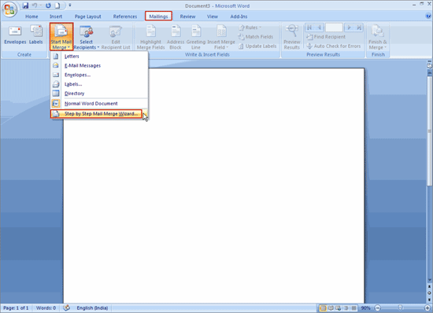Click English (India) language indicator
This screenshot has width=433, height=313.
[x=92, y=308]
